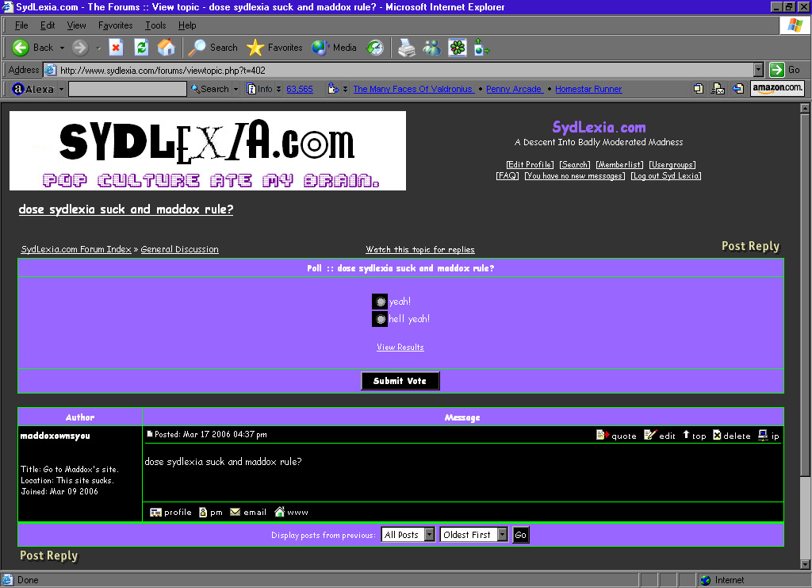Image resolution: width=812 pixels, height=588 pixels.
Task: Click the Address bar Go button
Action: [785, 70]
